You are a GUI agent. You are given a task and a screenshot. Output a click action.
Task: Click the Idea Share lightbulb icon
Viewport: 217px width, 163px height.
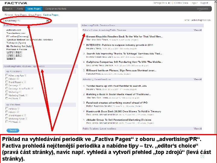point(173,3)
